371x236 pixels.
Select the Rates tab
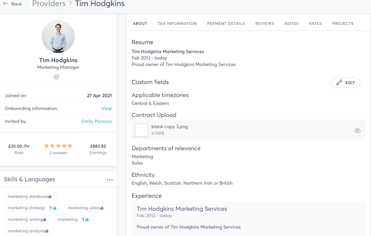pyautogui.click(x=315, y=23)
